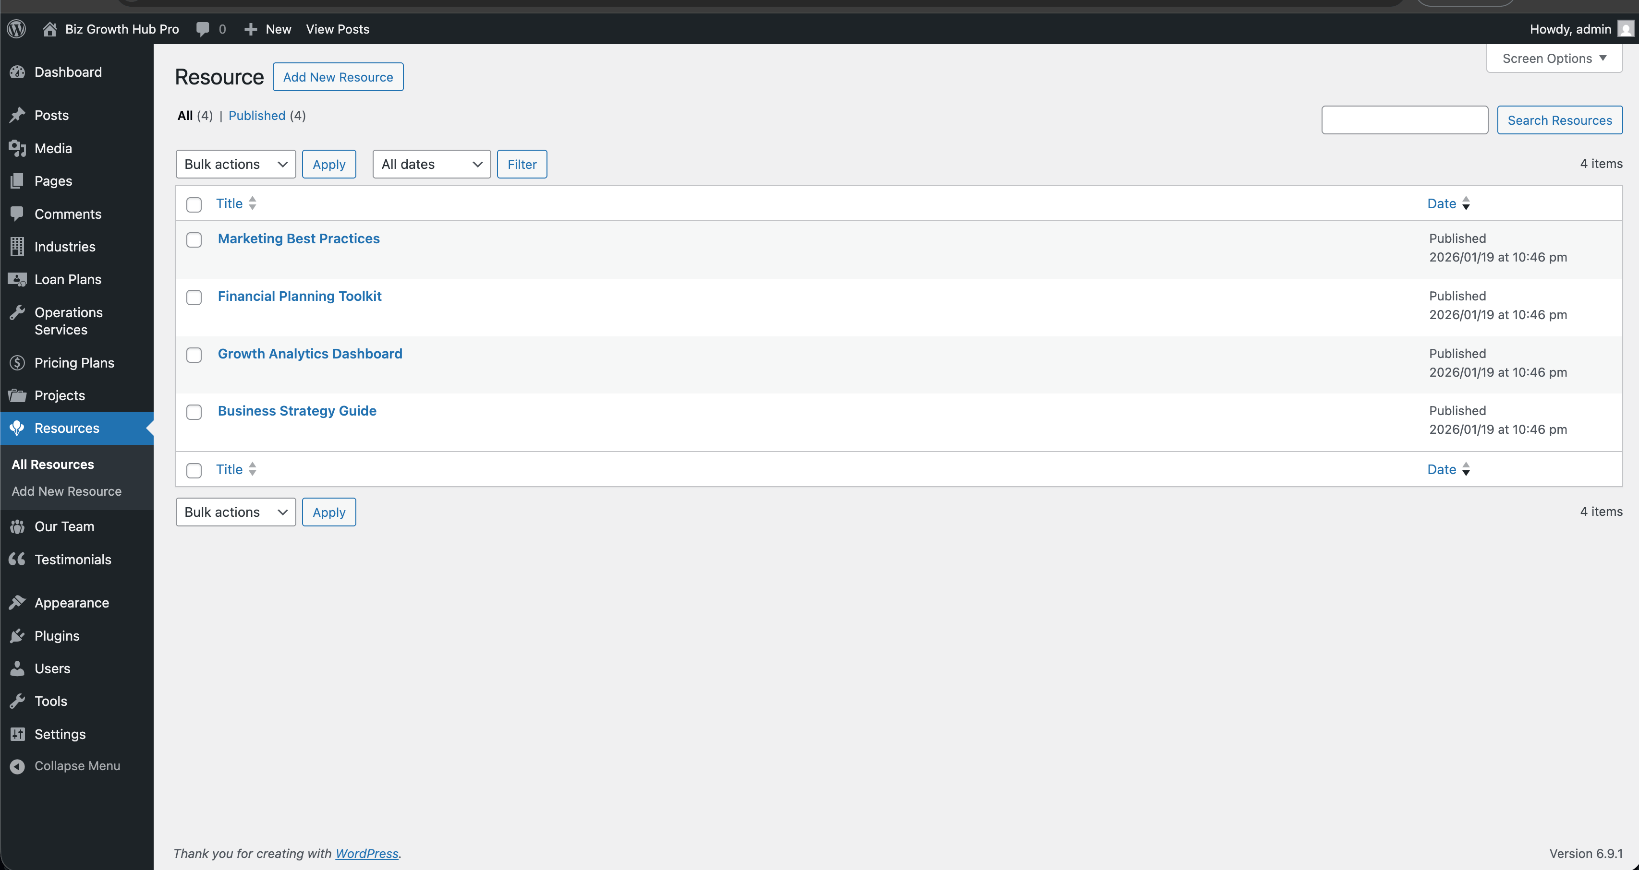
Task: Switch to the Published resources view
Action: click(x=257, y=115)
